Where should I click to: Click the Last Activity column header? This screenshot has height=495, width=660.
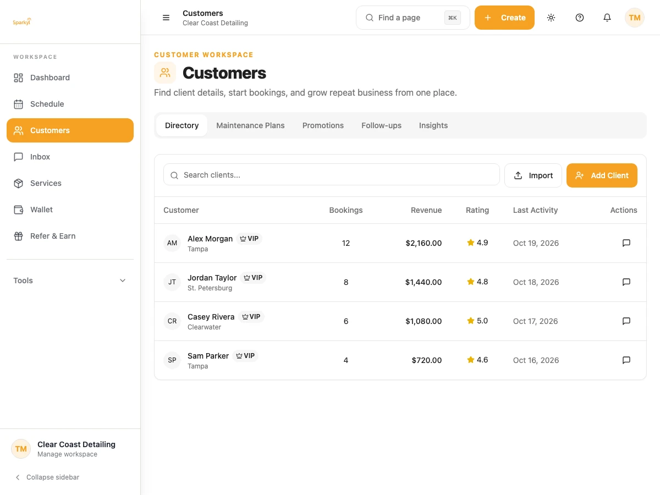[535, 210]
